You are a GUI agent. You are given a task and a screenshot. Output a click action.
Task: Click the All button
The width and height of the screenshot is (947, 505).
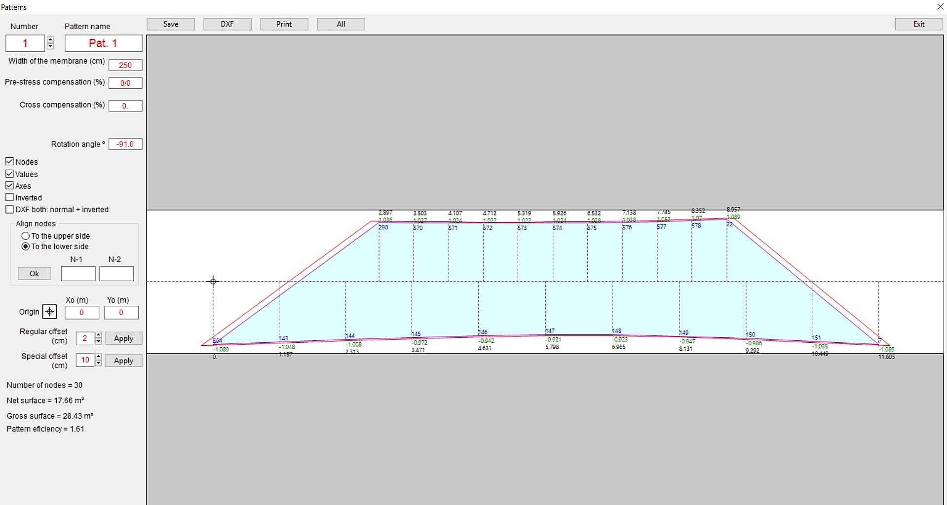pyautogui.click(x=341, y=24)
